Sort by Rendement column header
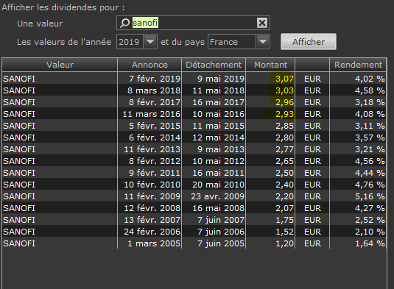Screen dimensions: 394x289 (x=358, y=65)
